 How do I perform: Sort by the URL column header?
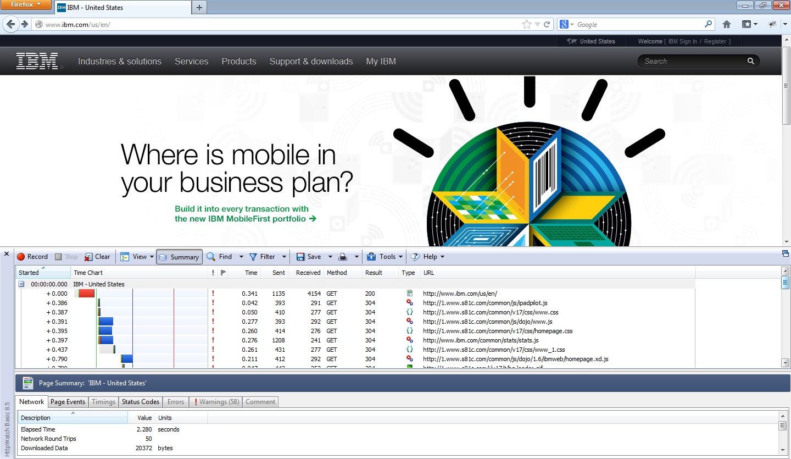point(558,273)
